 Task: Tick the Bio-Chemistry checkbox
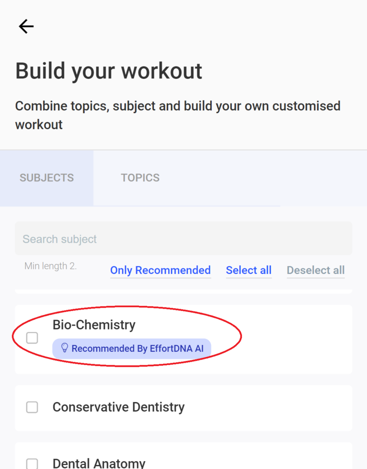32,338
